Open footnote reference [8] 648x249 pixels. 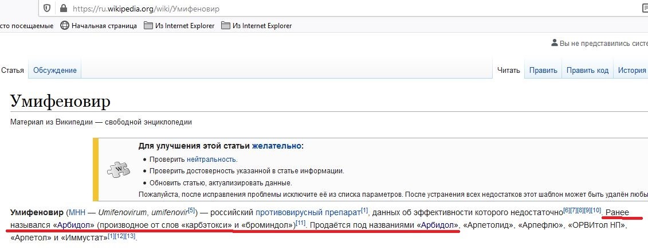(x=580, y=210)
